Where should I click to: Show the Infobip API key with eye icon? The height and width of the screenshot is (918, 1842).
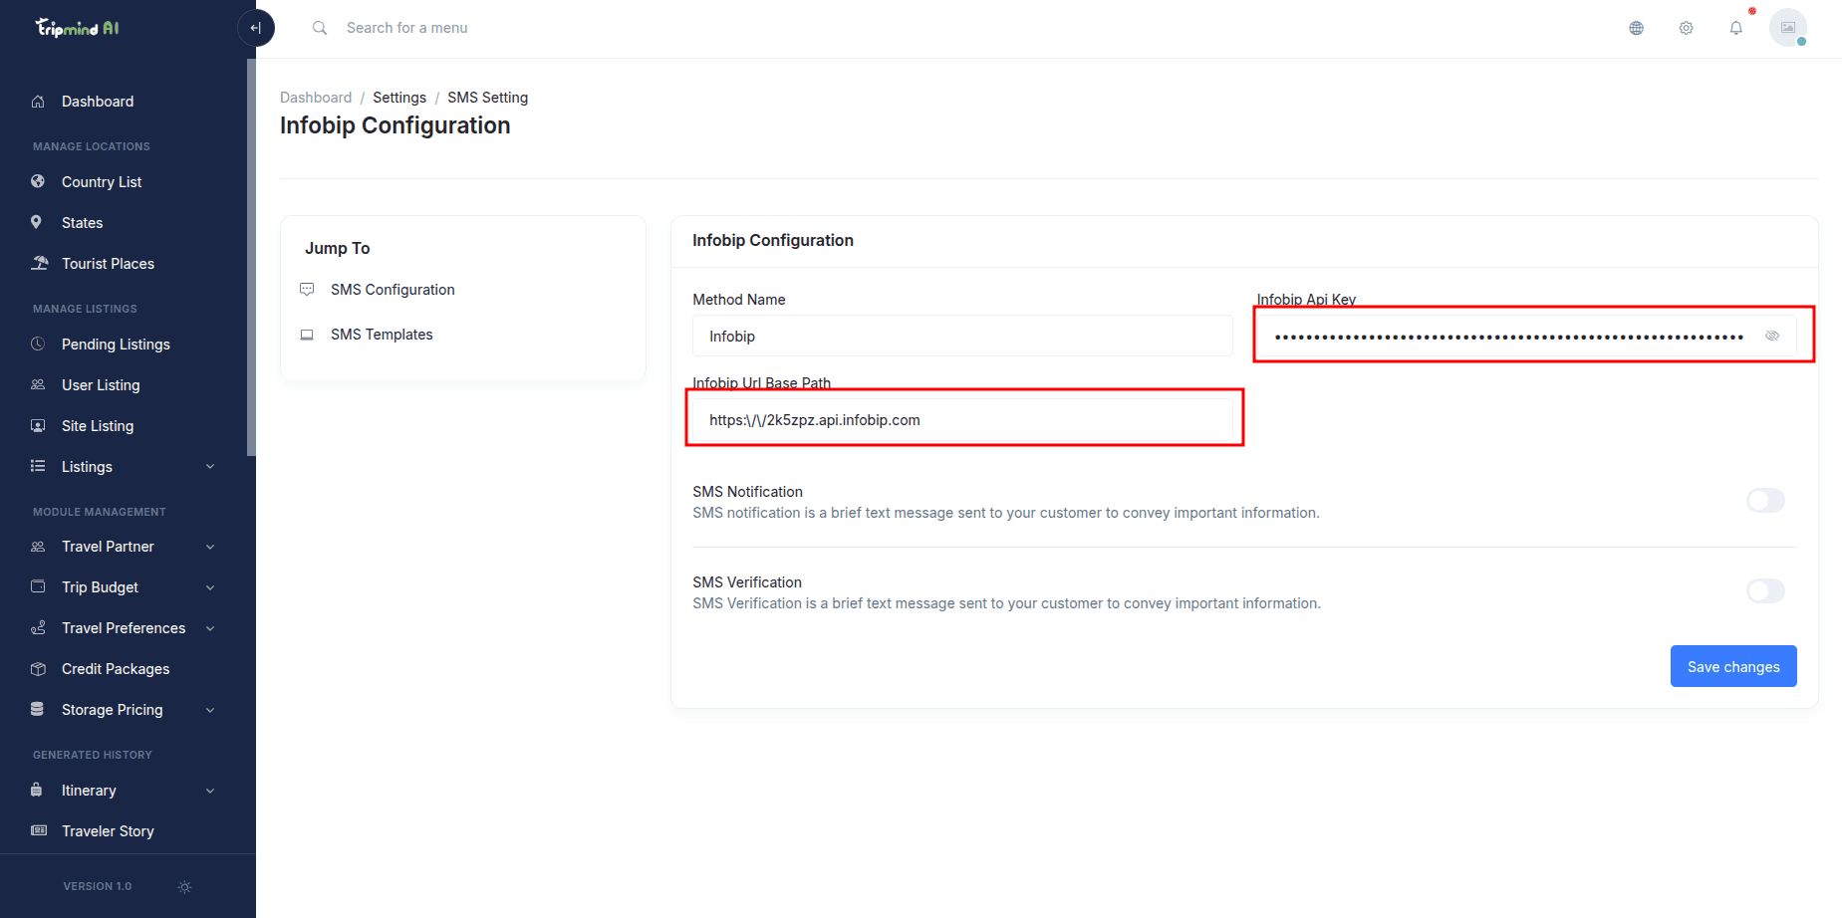pyautogui.click(x=1772, y=337)
